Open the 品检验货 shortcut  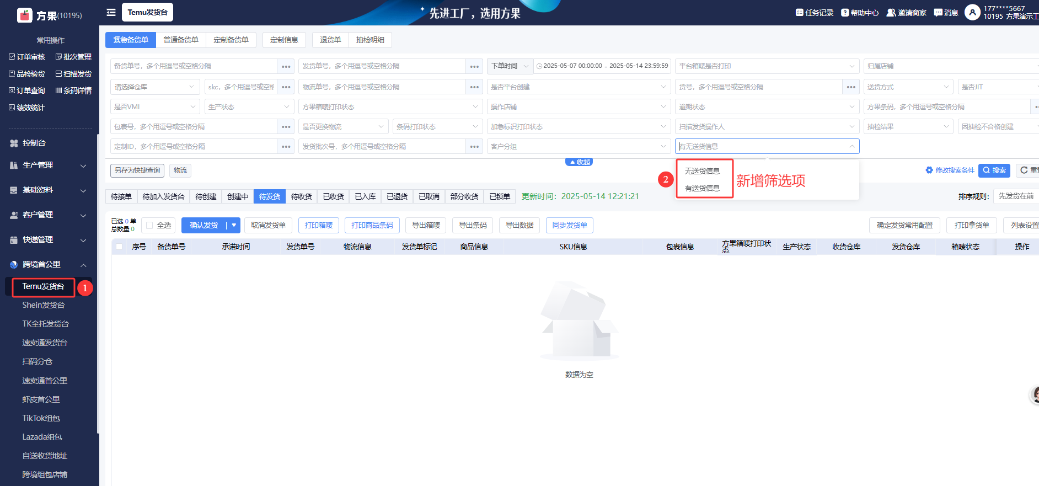point(27,74)
